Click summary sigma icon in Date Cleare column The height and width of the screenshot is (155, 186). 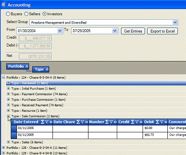pos(78,122)
